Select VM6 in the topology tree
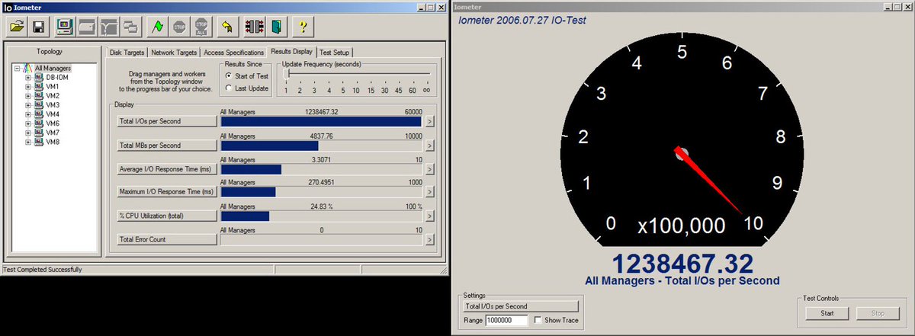 click(52, 123)
